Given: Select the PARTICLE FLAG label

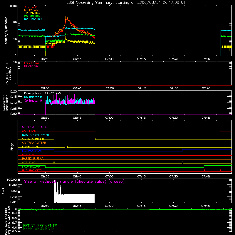Looking at the screenshot, I should pyautogui.click(x=33, y=158).
